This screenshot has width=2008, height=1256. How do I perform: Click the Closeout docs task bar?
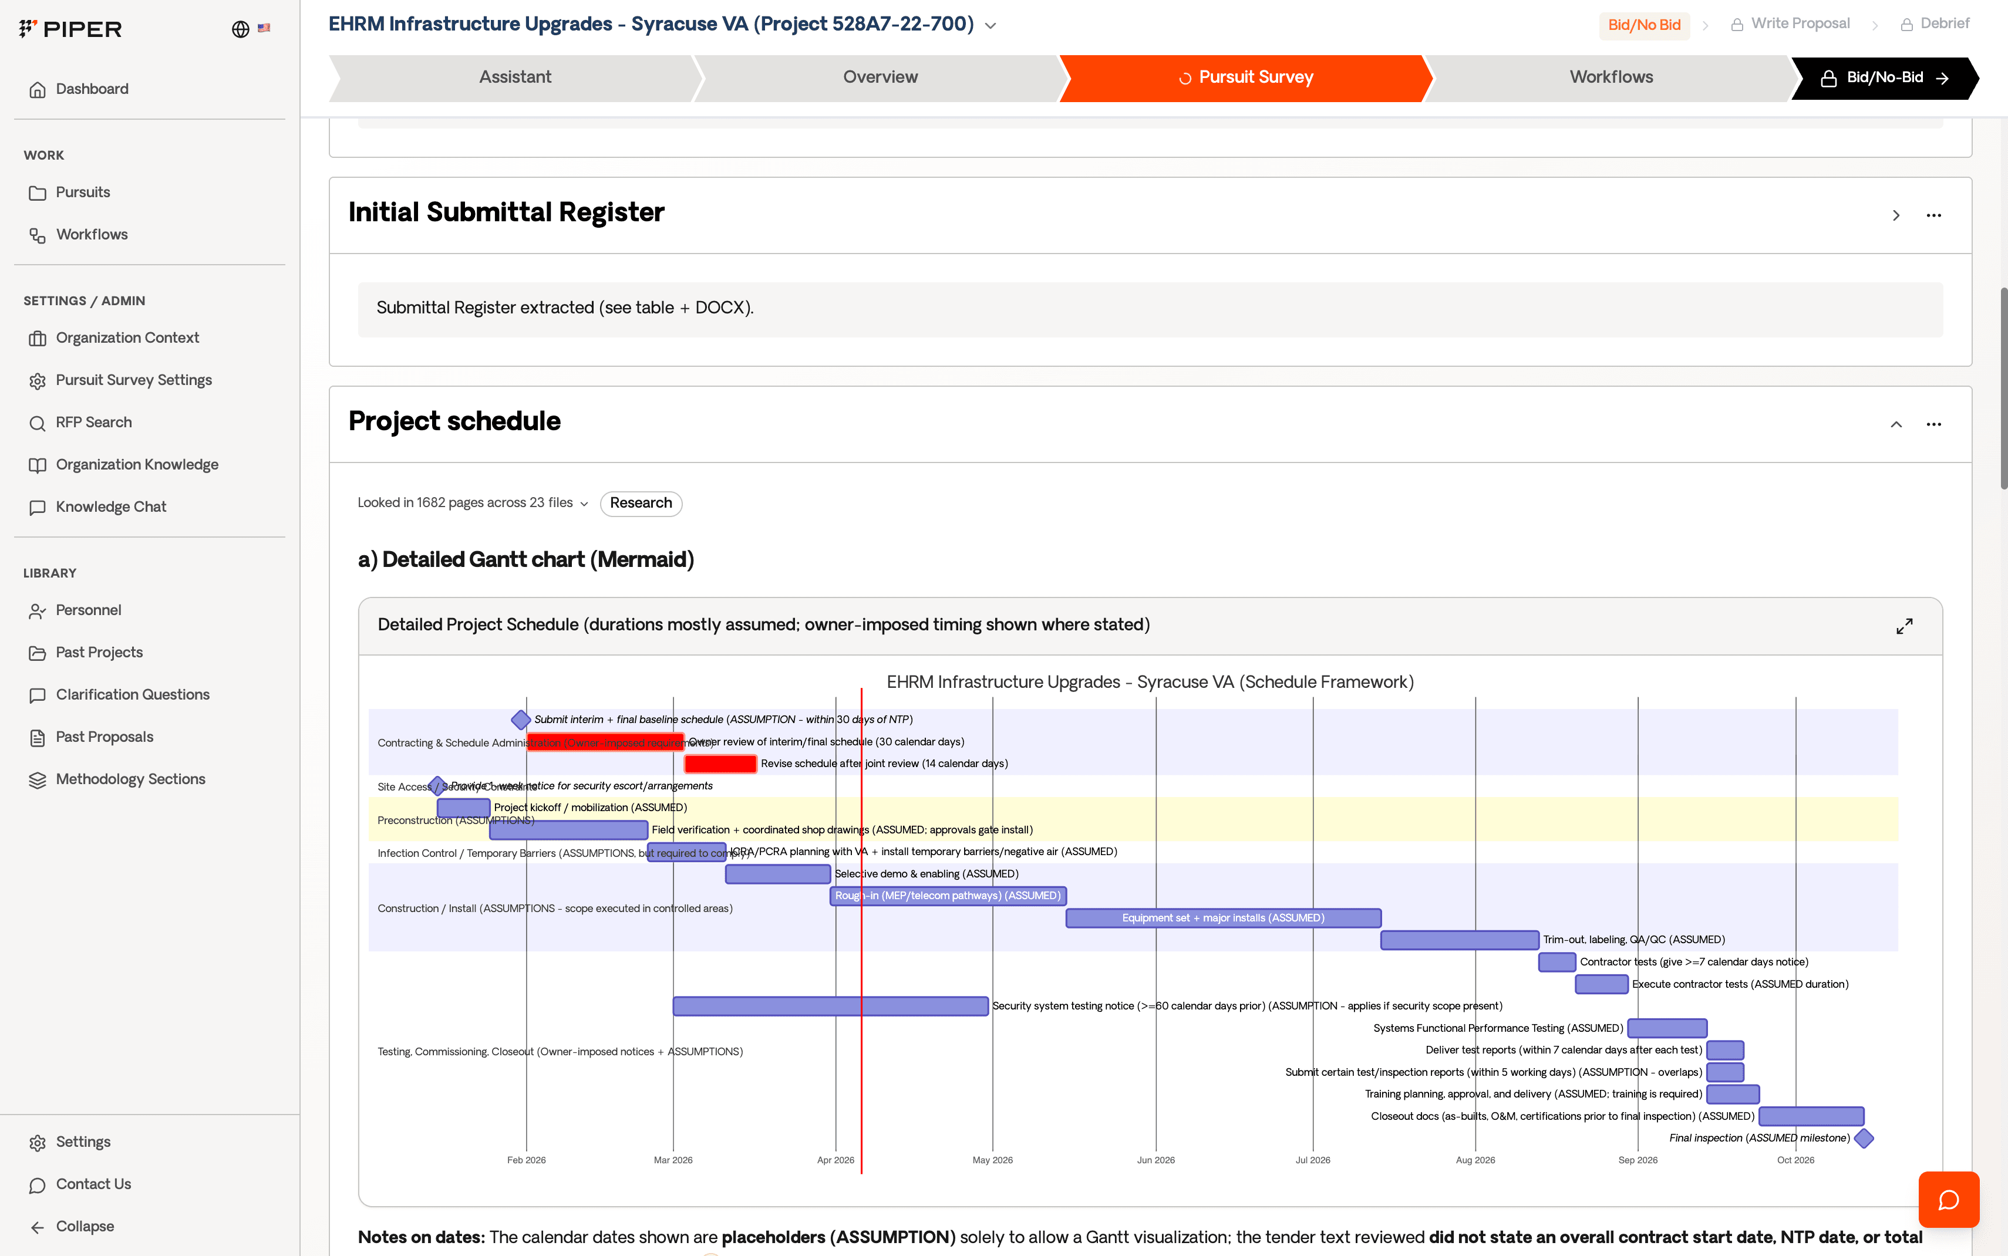click(1811, 1116)
